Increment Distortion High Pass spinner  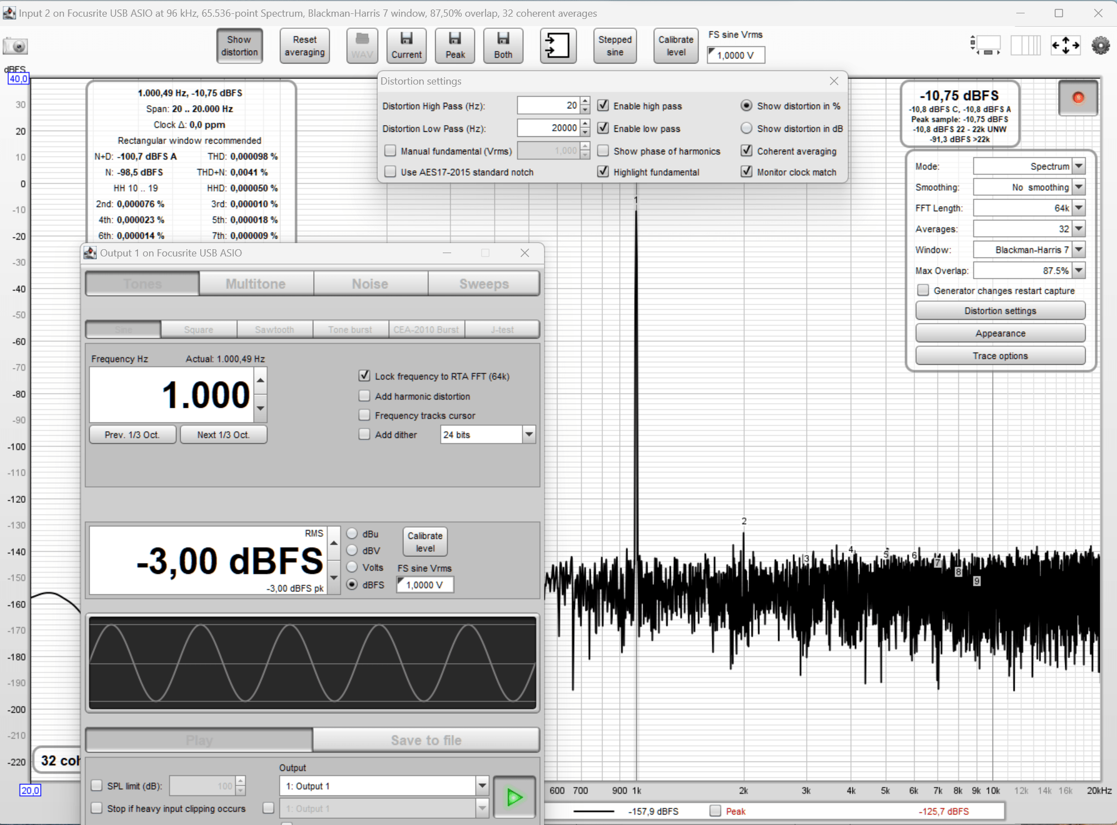tap(585, 101)
